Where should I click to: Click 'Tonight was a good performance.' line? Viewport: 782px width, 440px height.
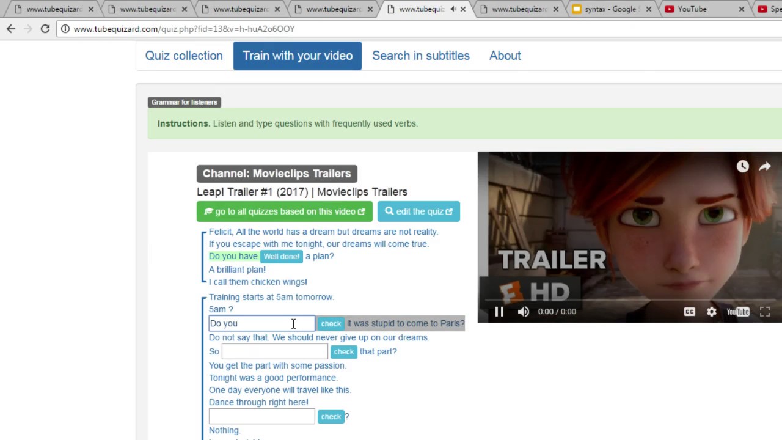273,378
